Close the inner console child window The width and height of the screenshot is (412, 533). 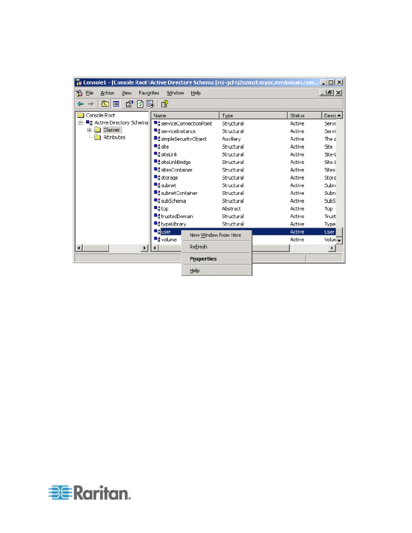339,93
